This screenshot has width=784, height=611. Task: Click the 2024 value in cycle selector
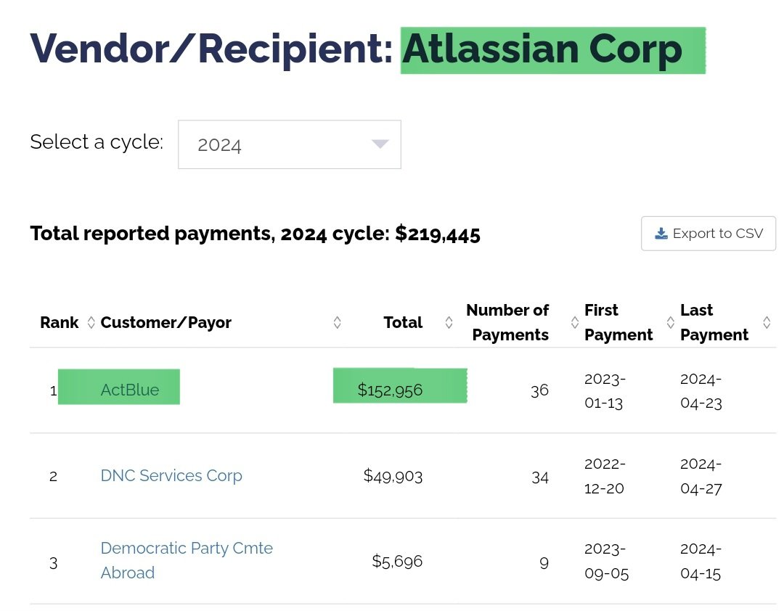click(219, 145)
